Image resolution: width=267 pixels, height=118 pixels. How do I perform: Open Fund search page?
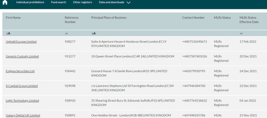pos(59,2)
